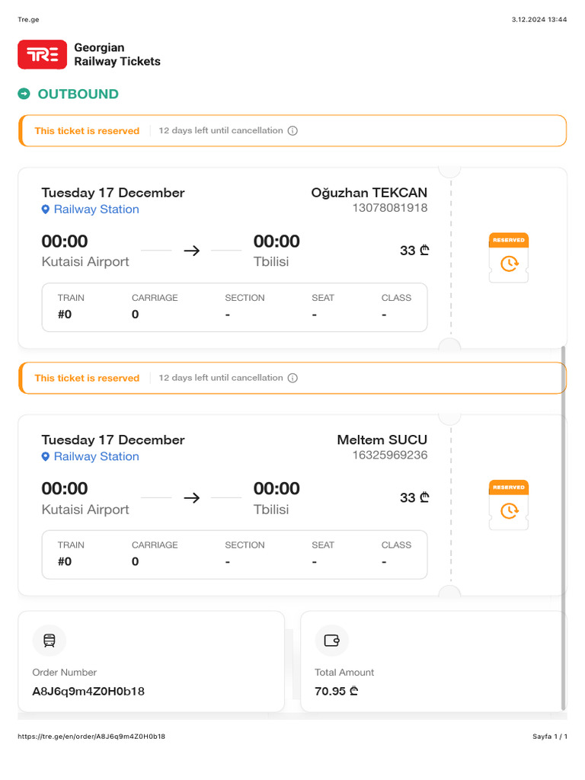Open Railway Station link in second ticket
This screenshot has height=780, width=585.
pyautogui.click(x=96, y=456)
